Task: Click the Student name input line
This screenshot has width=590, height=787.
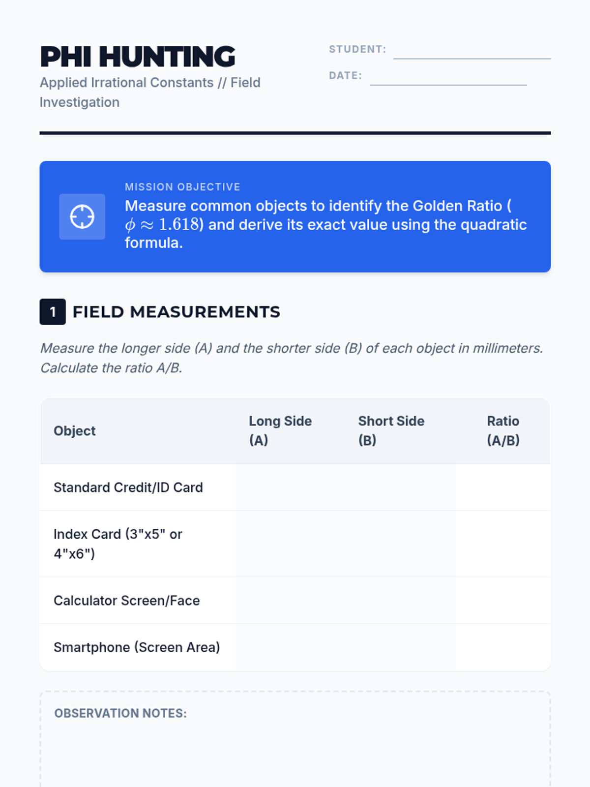Action: tap(472, 51)
